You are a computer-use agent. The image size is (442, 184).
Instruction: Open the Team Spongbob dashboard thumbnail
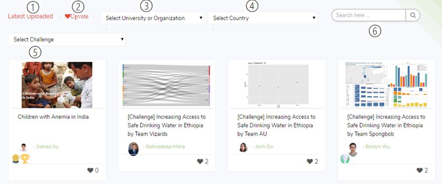tap(387, 84)
